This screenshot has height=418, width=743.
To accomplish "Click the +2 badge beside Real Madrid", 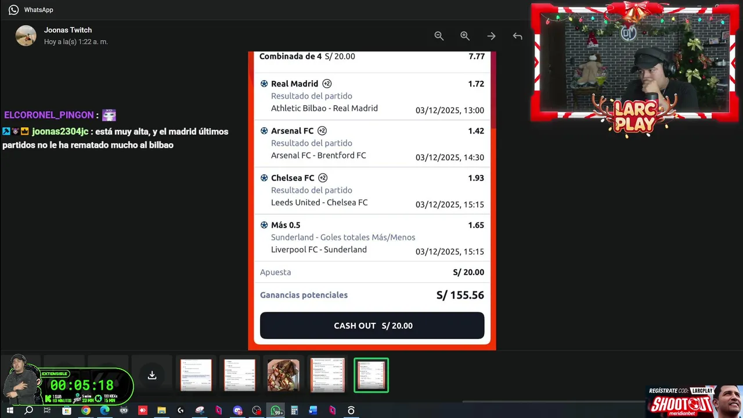I will click(327, 84).
